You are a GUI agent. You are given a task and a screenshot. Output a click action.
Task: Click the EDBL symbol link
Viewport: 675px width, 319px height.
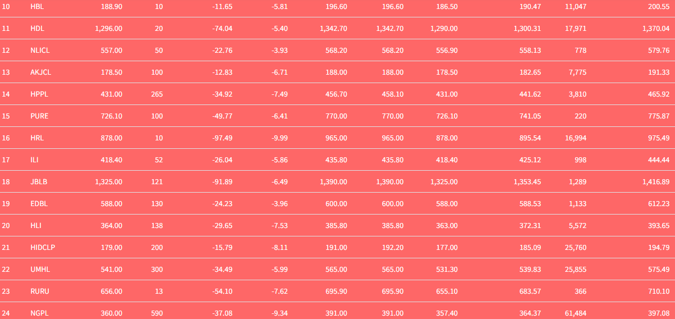[39, 204]
